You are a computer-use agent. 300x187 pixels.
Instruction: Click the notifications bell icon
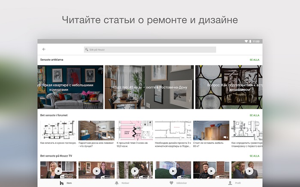tap(117, 183)
